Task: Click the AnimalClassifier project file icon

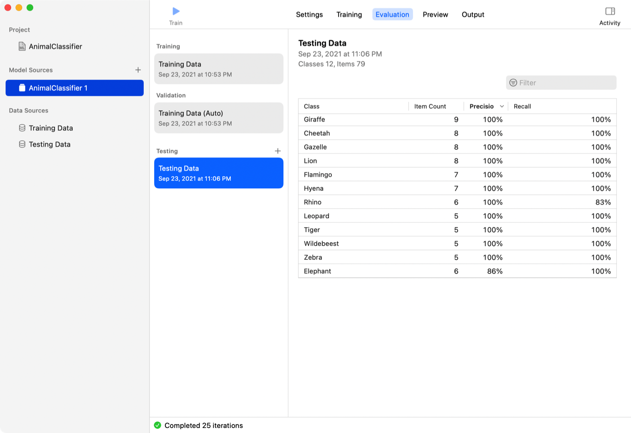Action: tap(22, 46)
